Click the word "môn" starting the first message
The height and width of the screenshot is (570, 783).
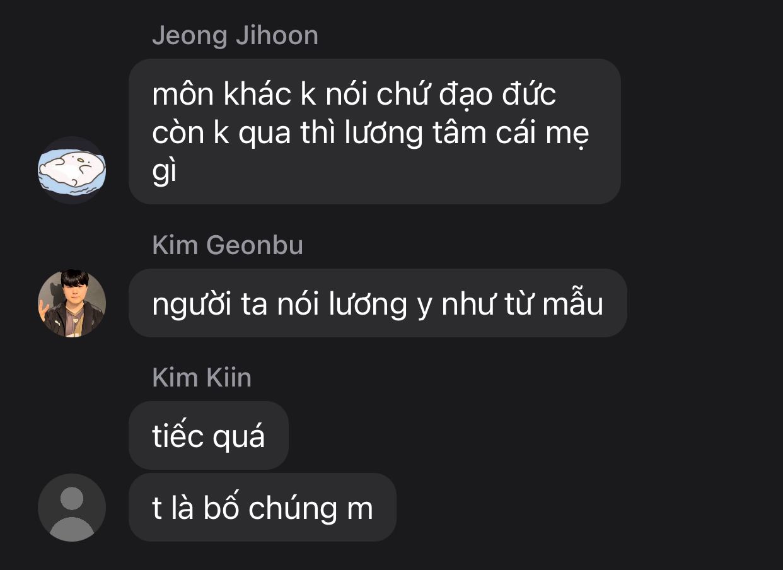(182, 95)
